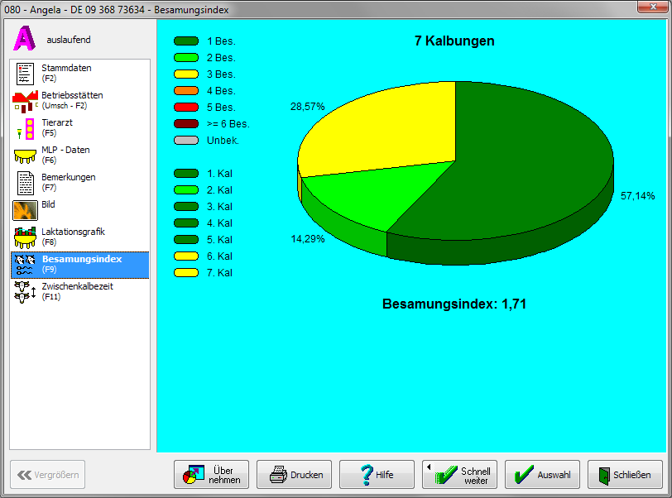Image resolution: width=672 pixels, height=498 pixels.
Task: Select the highlighted Besamungsindex (F9) label
Action: pos(82,259)
